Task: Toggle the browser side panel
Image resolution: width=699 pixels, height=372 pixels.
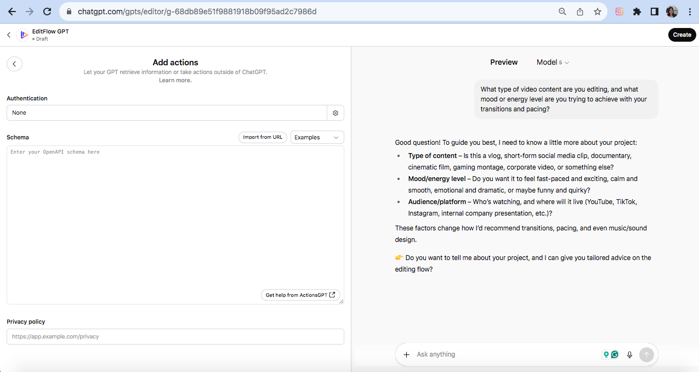Action: pos(654,12)
